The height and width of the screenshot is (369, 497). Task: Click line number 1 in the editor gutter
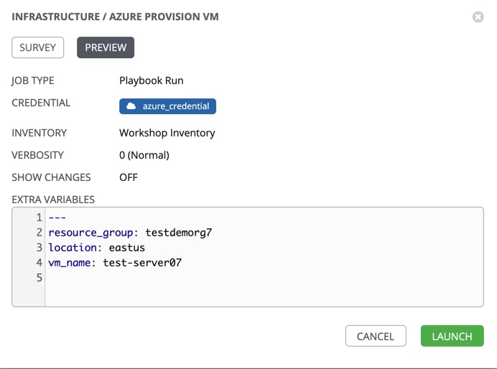[x=40, y=218]
